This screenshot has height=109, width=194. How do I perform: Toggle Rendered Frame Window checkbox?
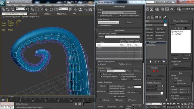tap(120, 16)
